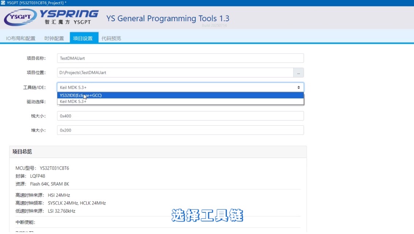This screenshot has height=234, width=414.
Task: Click the 中断使能 label
Action: pyautogui.click(x=25, y=222)
